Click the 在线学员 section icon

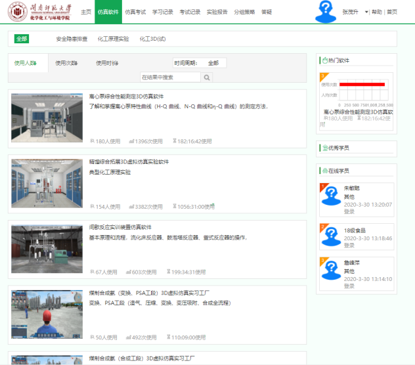[x=323, y=170]
